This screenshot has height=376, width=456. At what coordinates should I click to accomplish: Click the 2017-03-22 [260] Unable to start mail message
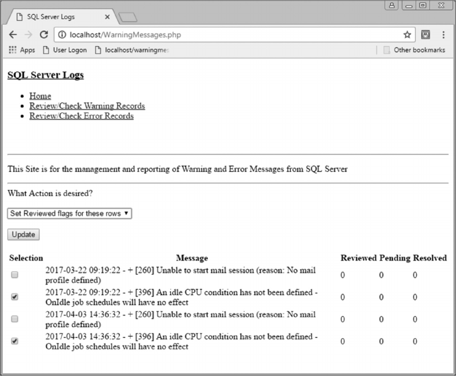click(180, 275)
